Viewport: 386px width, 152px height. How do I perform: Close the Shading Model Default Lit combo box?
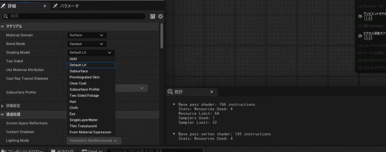[91, 53]
